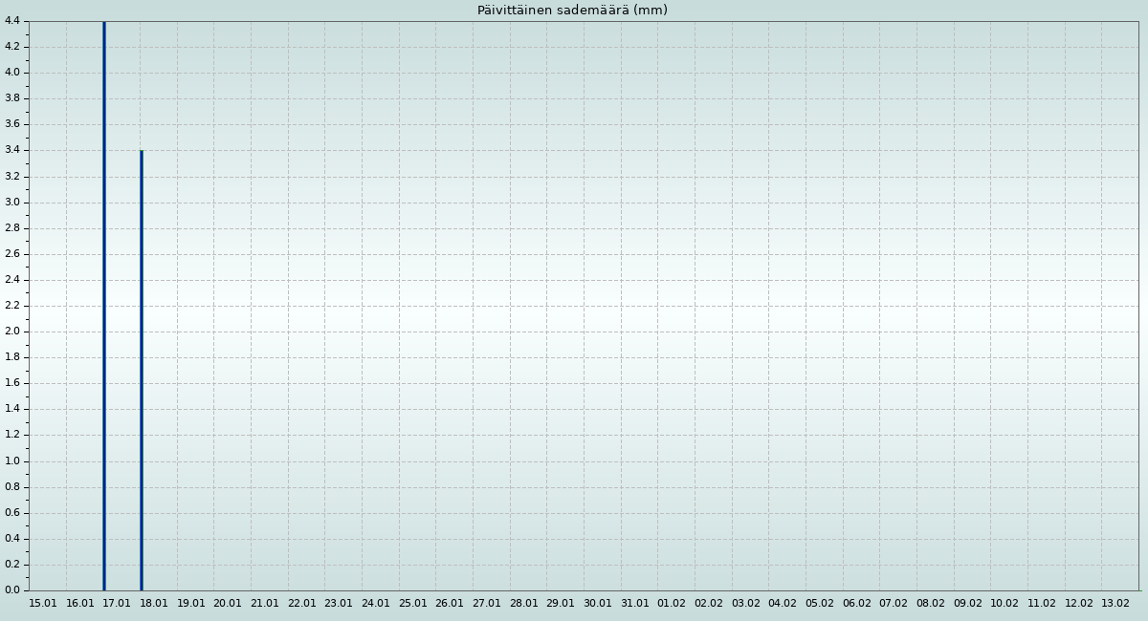This screenshot has width=1148, height=621.
Task: Select the tallest rainfall bar reaching 4.4
Action: (x=104, y=306)
